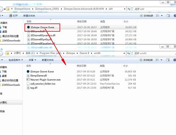Sort by 大小 column in win64 window
The width and height of the screenshot is (176, 135).
(x=125, y=66)
